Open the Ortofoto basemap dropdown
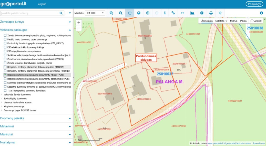 221,21
